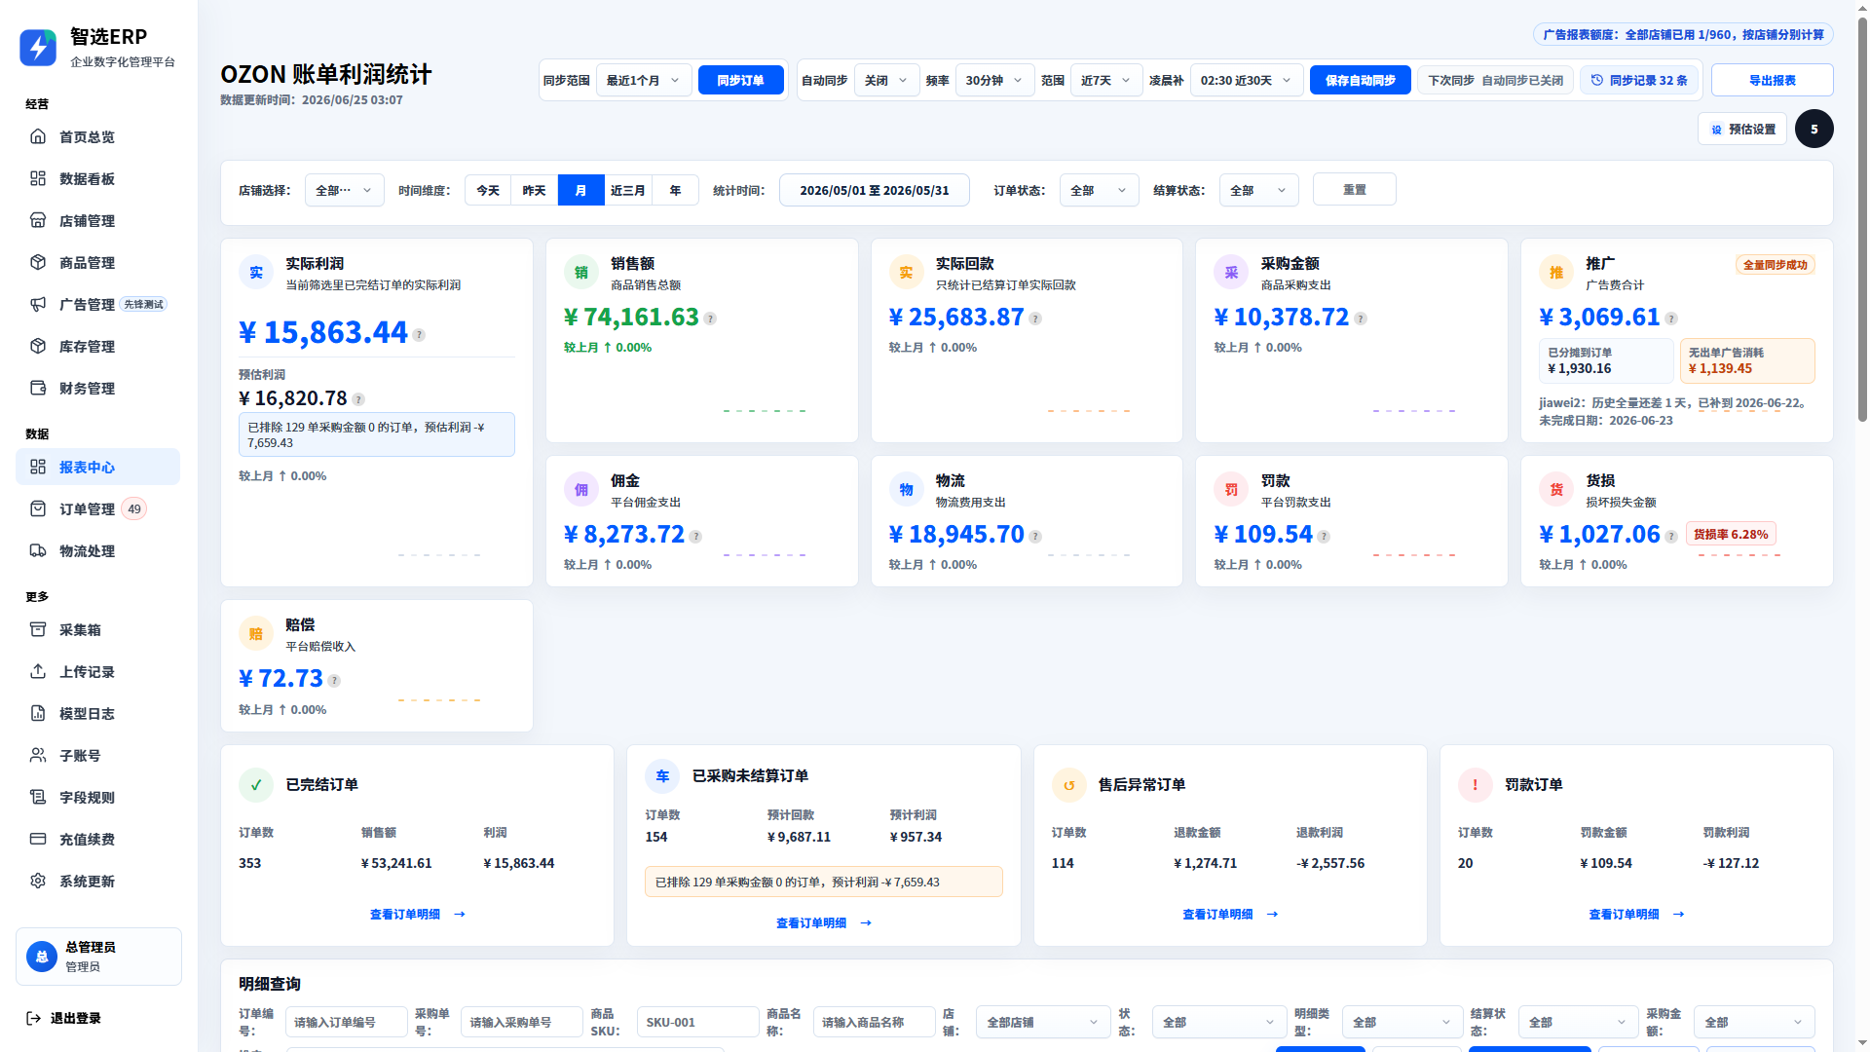Switch to the 近三月 time tab
Screen dimensions: 1870x1052
(628, 190)
